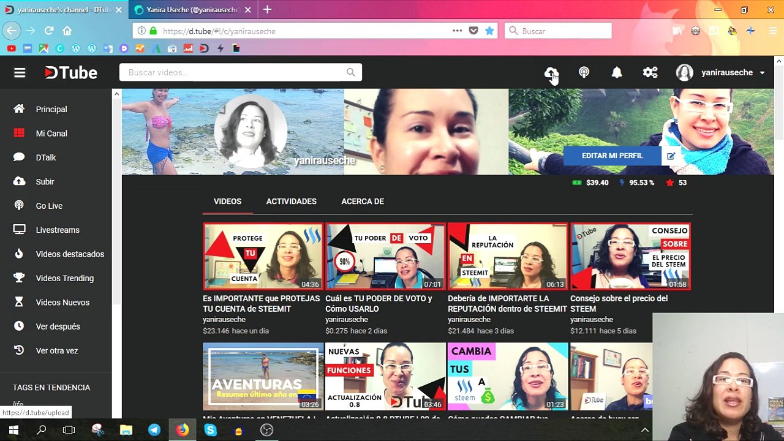The height and width of the screenshot is (441, 784).
Task: Select Go Live in sidebar
Action: tap(49, 206)
